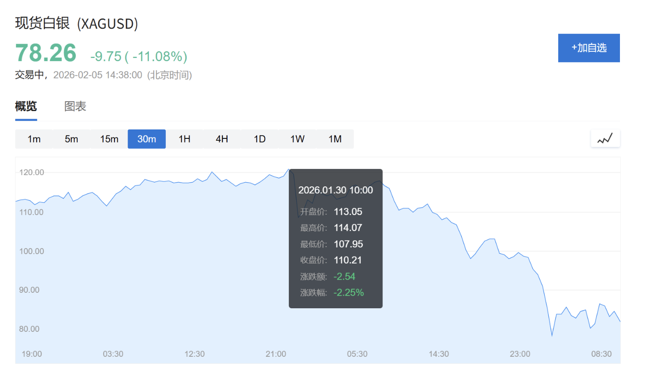Viewport: 668px width, 385px height.
Task: Choose the 15m chart interval
Action: point(109,139)
